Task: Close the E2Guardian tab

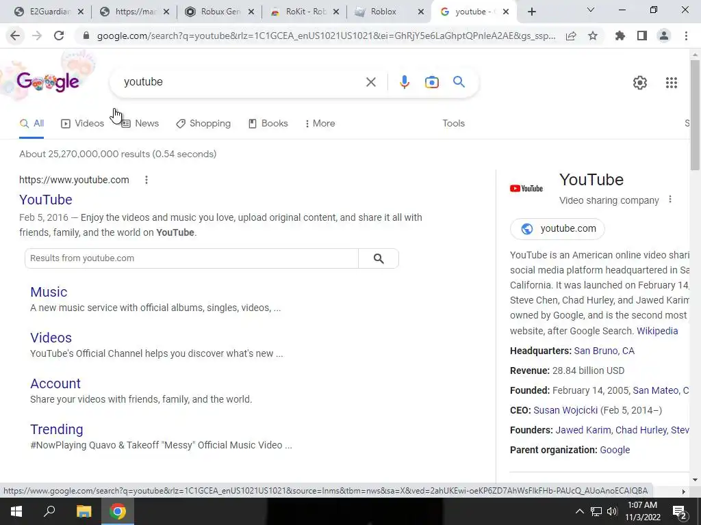Action: pyautogui.click(x=81, y=12)
